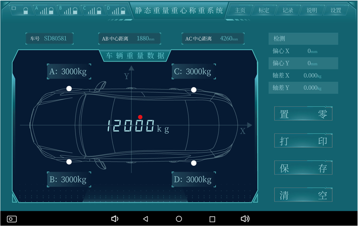
Task: Expand the A: 3000kg weight bracket
Action: pos(69,71)
